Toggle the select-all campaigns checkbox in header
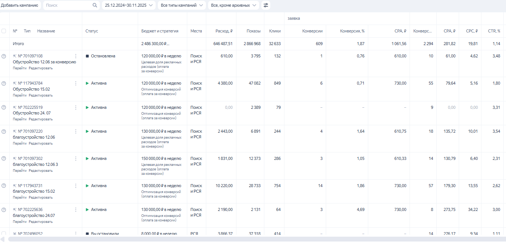This screenshot has width=506, height=243. click(4, 31)
